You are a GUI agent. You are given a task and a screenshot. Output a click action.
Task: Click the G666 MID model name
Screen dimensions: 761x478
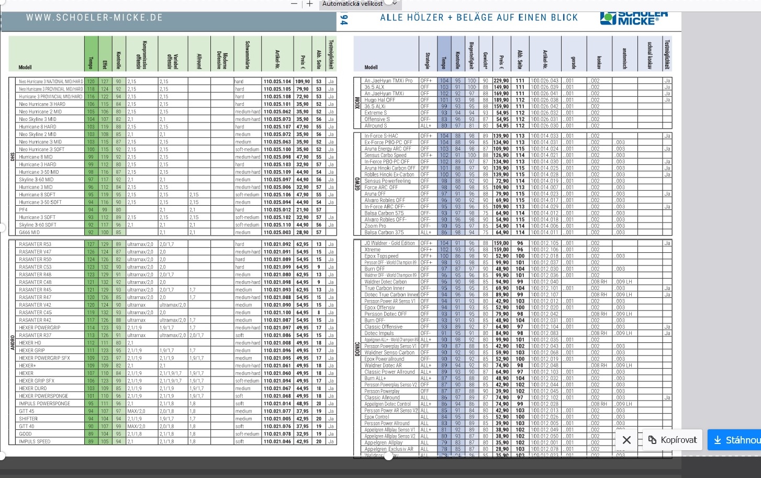coord(29,232)
